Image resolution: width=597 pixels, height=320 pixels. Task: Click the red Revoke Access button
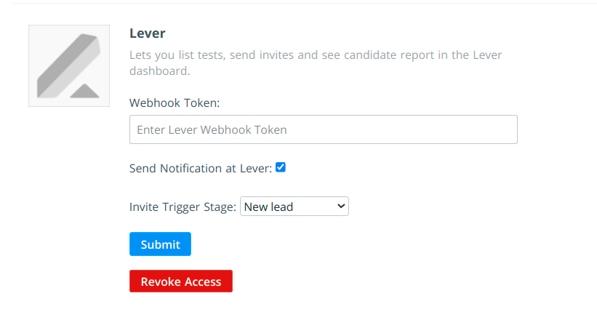181,281
